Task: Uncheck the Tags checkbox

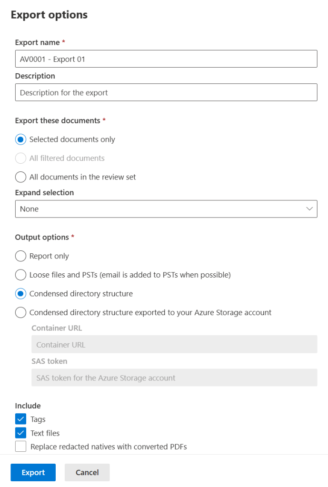Action: pos(21,419)
